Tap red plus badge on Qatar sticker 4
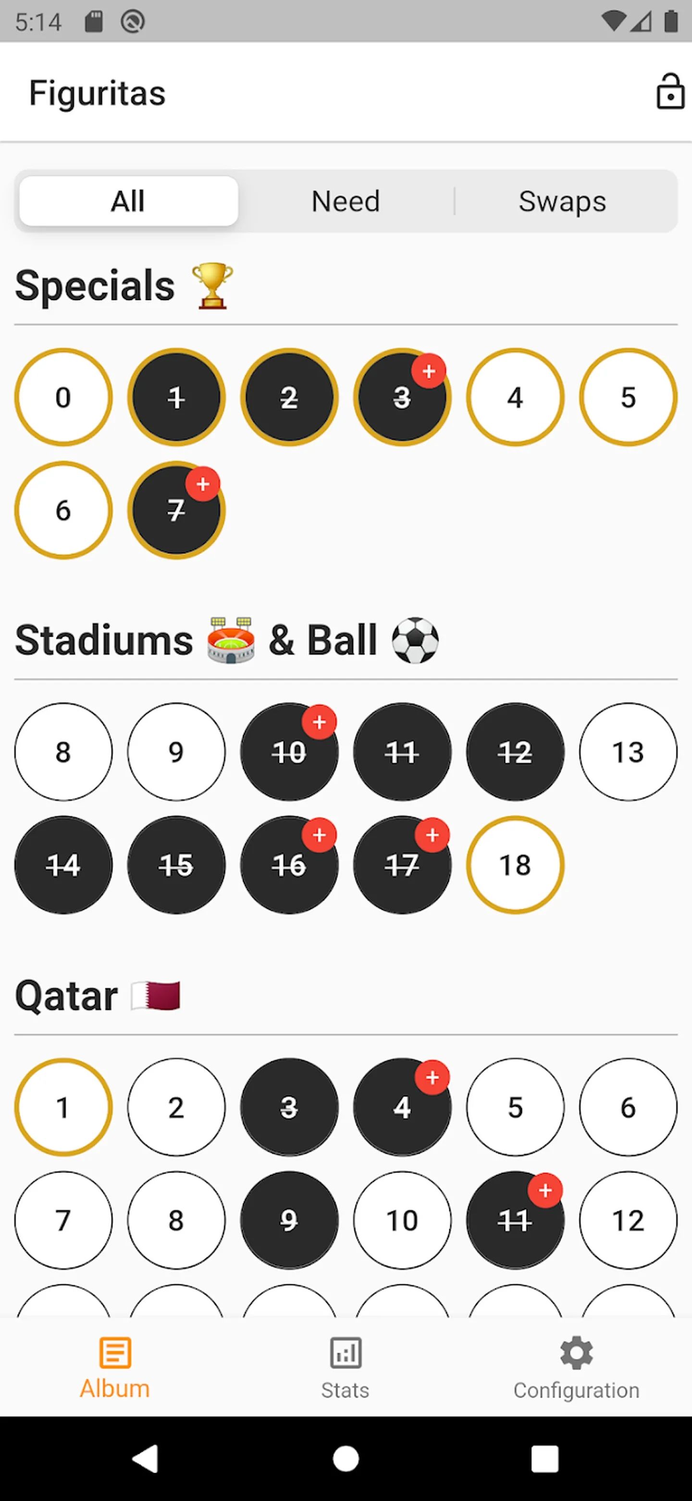Viewport: 692px width, 1501px height. click(x=432, y=1078)
